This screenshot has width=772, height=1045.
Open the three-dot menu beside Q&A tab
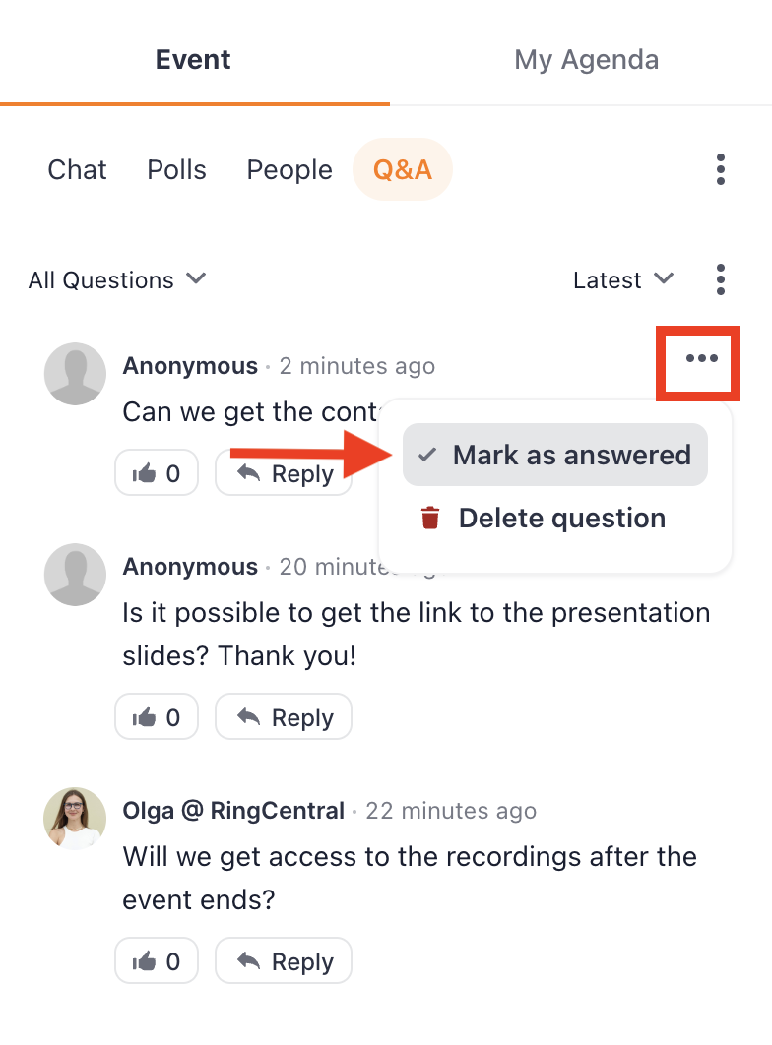tap(720, 169)
